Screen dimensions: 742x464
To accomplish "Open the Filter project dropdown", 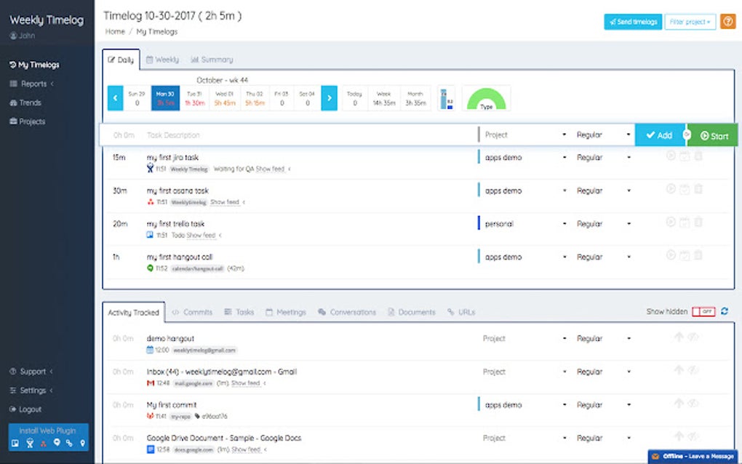I will (x=690, y=21).
